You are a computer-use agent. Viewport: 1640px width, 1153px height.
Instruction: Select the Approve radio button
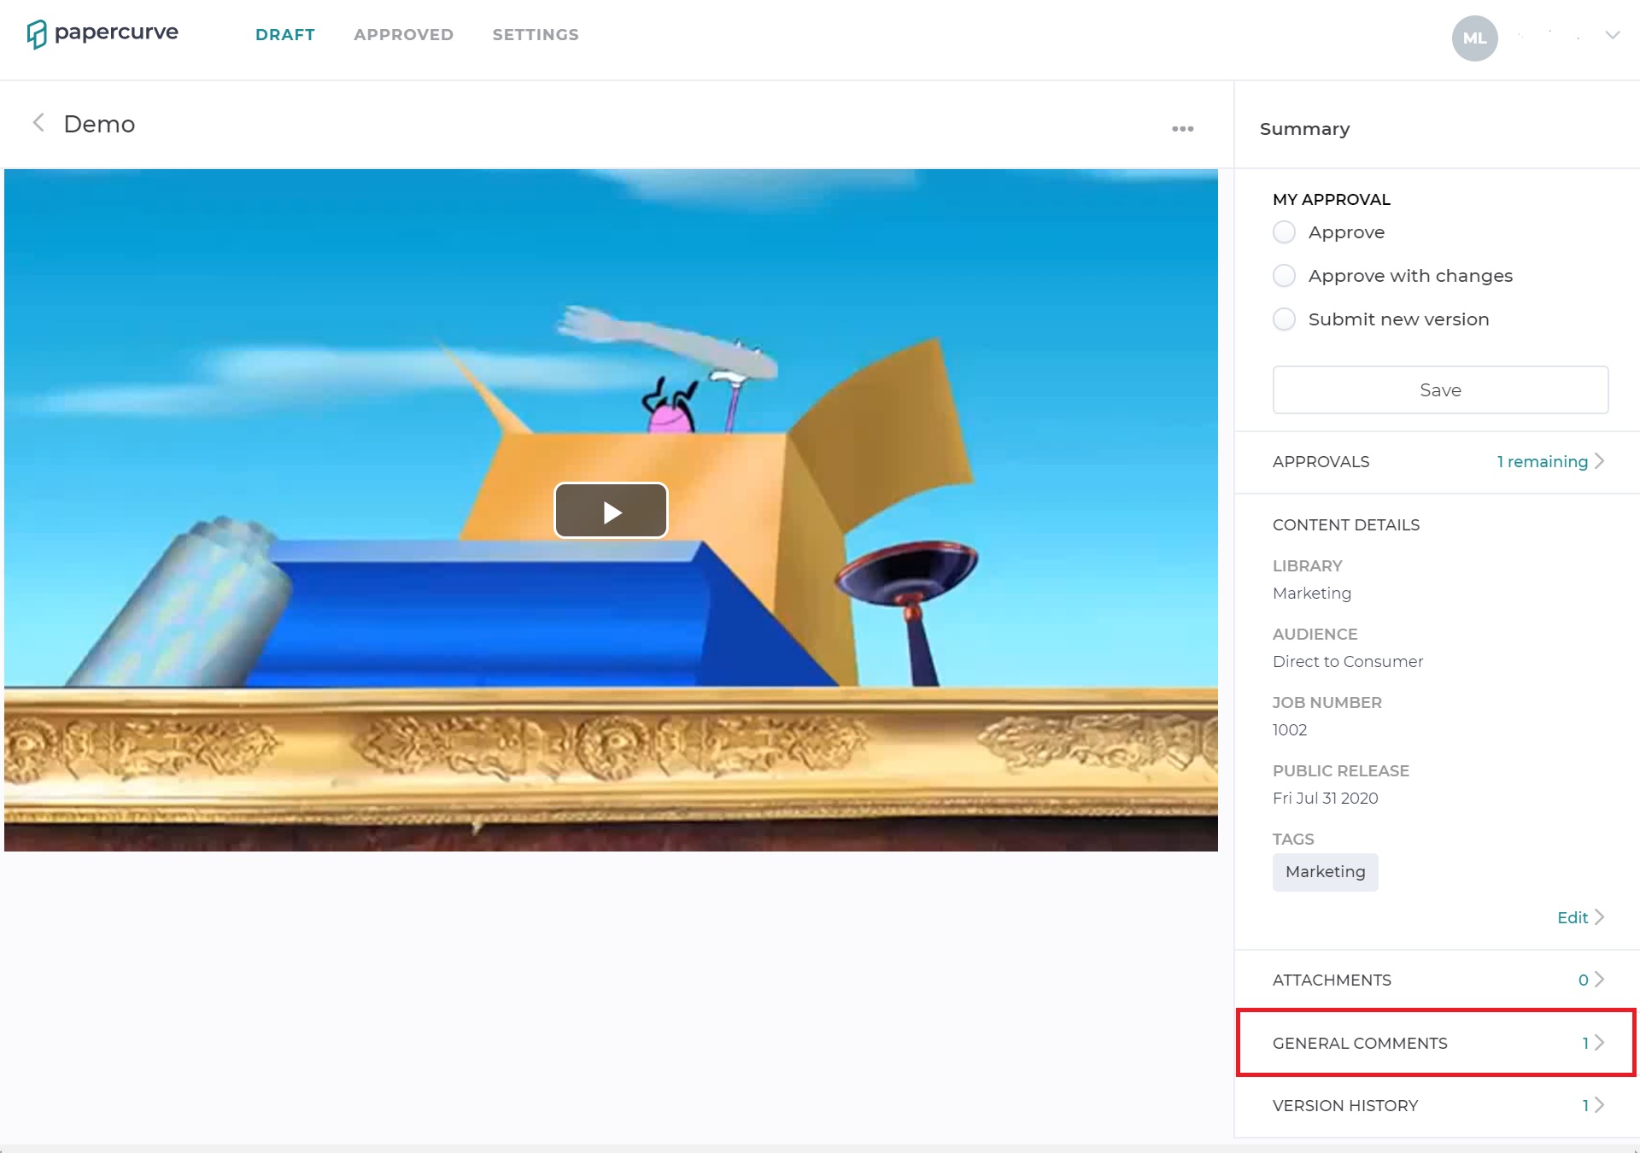coord(1283,232)
